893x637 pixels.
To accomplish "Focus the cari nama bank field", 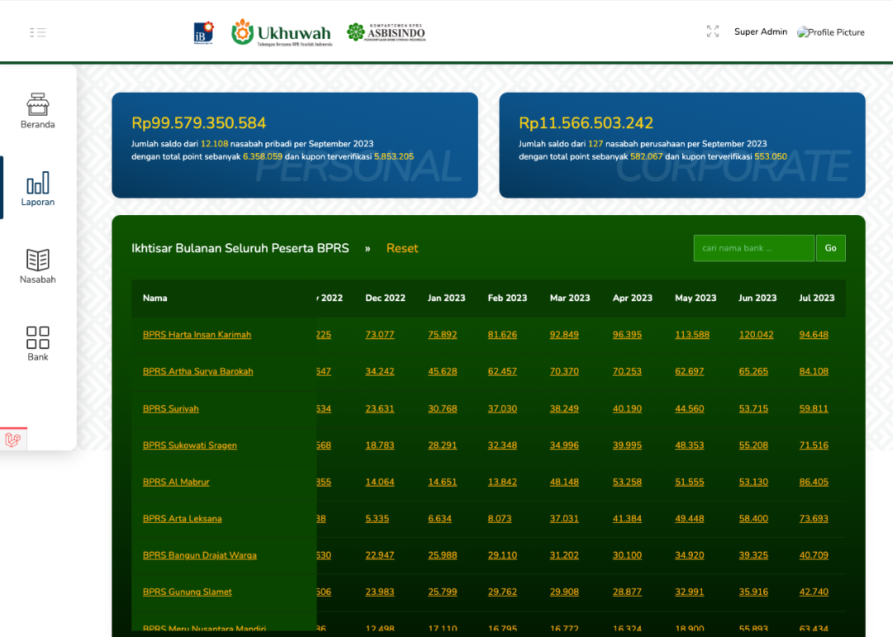I will click(x=753, y=248).
